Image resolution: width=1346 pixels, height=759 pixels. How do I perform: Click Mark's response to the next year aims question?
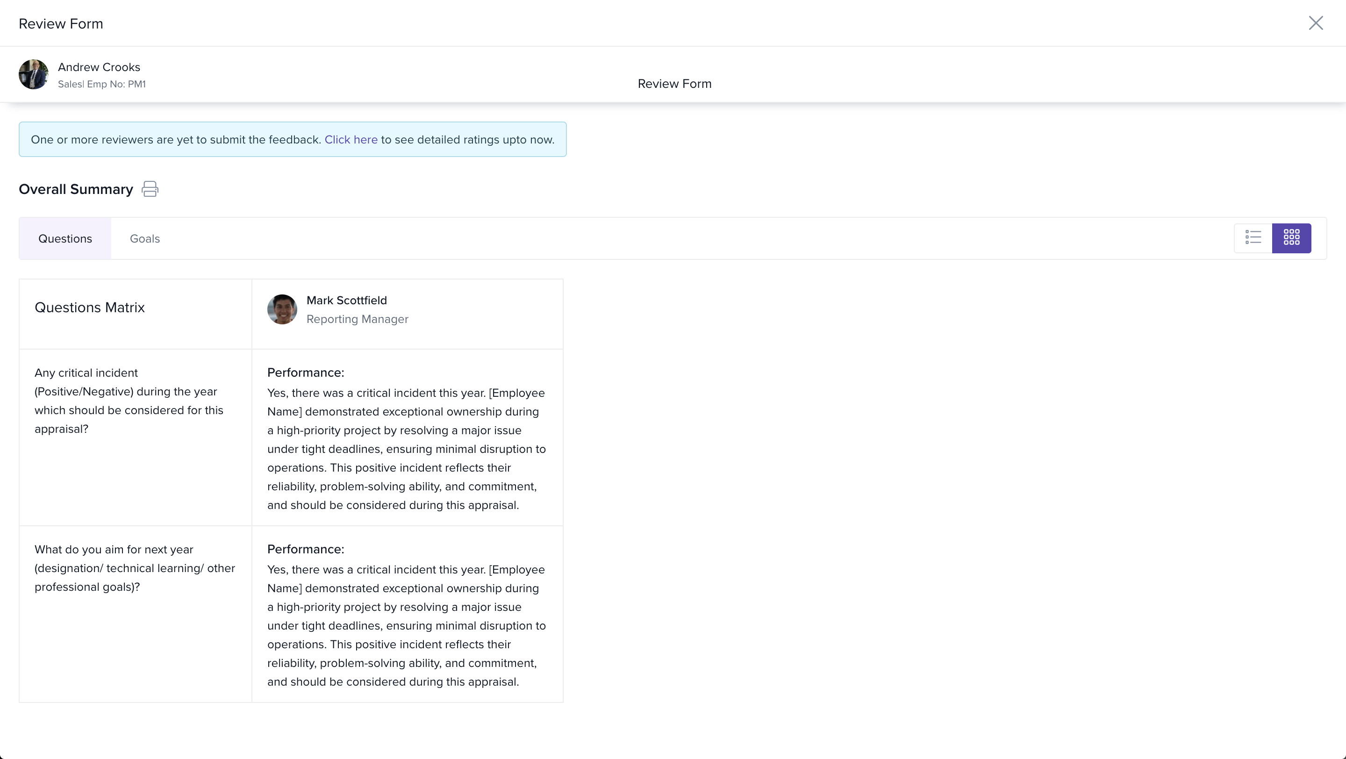(x=407, y=625)
